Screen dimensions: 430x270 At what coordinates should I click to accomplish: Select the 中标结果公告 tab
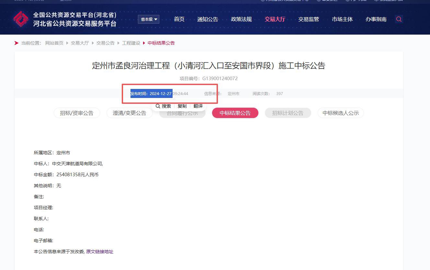pos(235,113)
